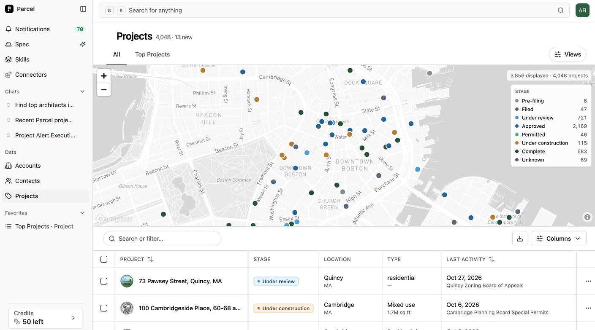Download projects with the export icon

click(520, 239)
